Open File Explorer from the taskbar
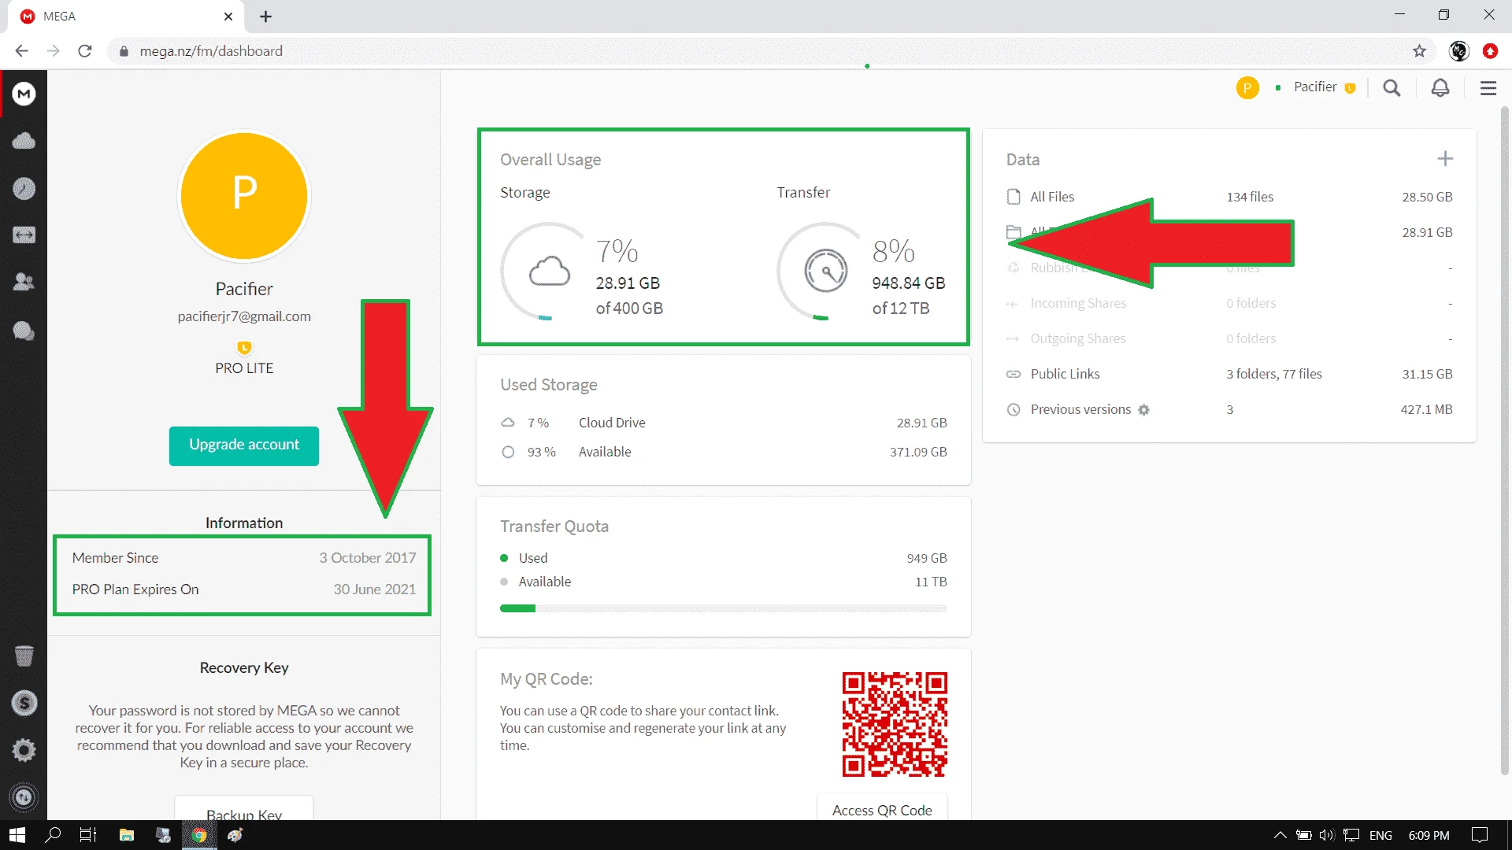Screen dimensions: 1512x850 [x=126, y=835]
